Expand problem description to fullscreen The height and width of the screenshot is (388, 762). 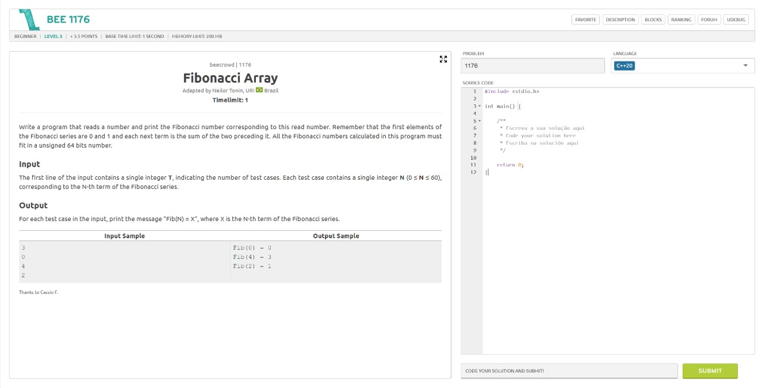[x=443, y=59]
